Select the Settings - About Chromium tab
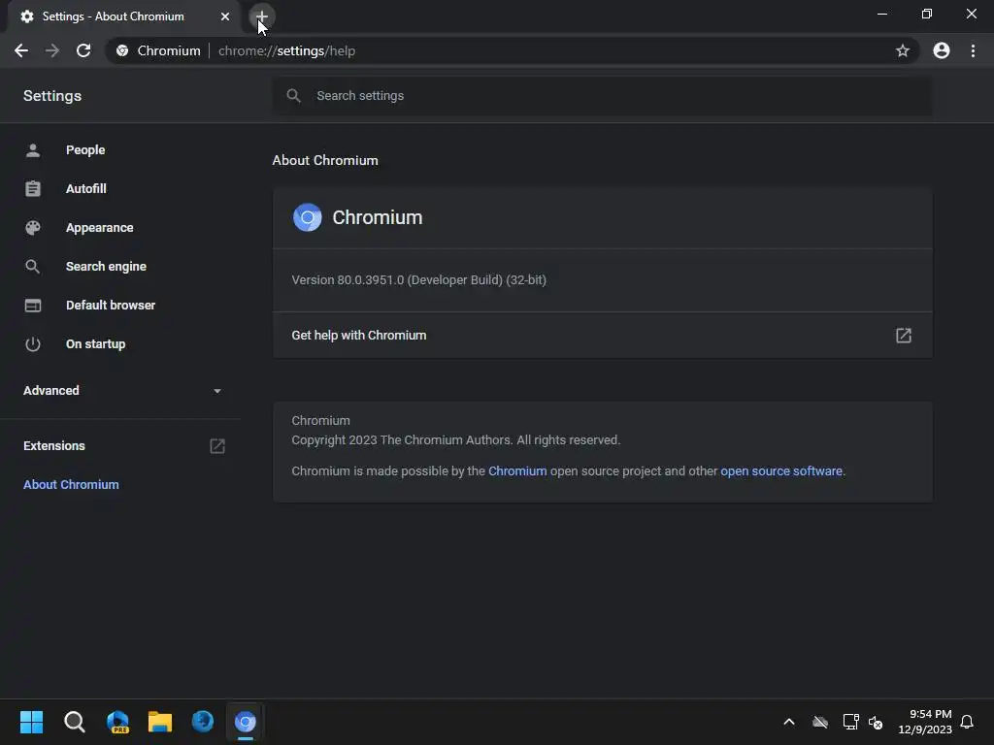 point(124,16)
